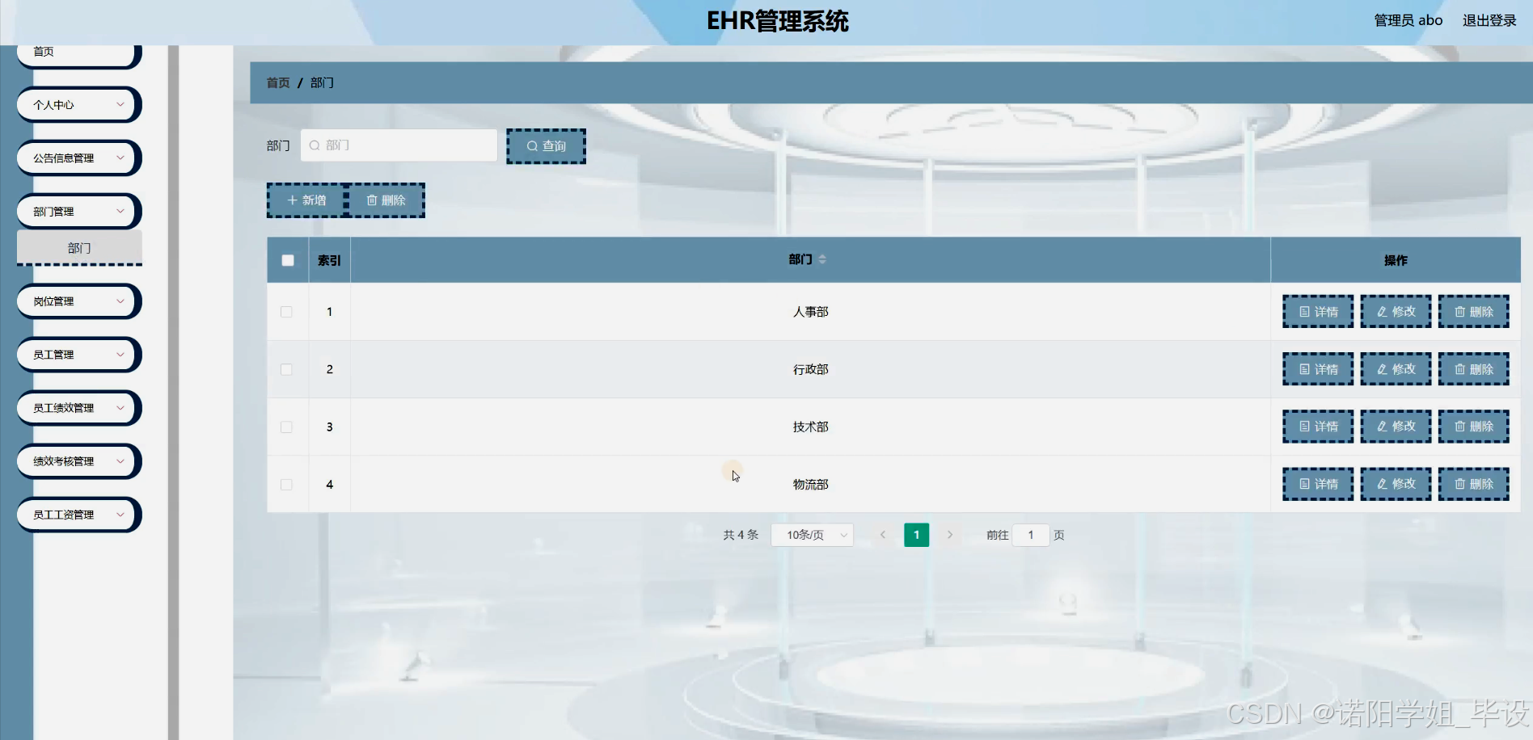Click the trash icon on toolbar 删除 button
This screenshot has height=740, width=1533.
click(x=372, y=200)
